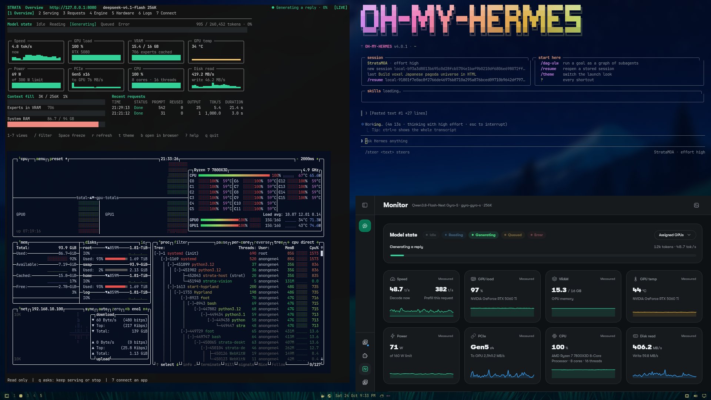Click the Speed card gauge icon
Screen dimensions: 711x400
(393, 279)
